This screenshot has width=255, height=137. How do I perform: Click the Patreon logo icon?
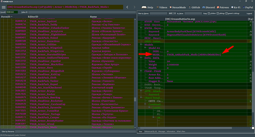[218, 7]
